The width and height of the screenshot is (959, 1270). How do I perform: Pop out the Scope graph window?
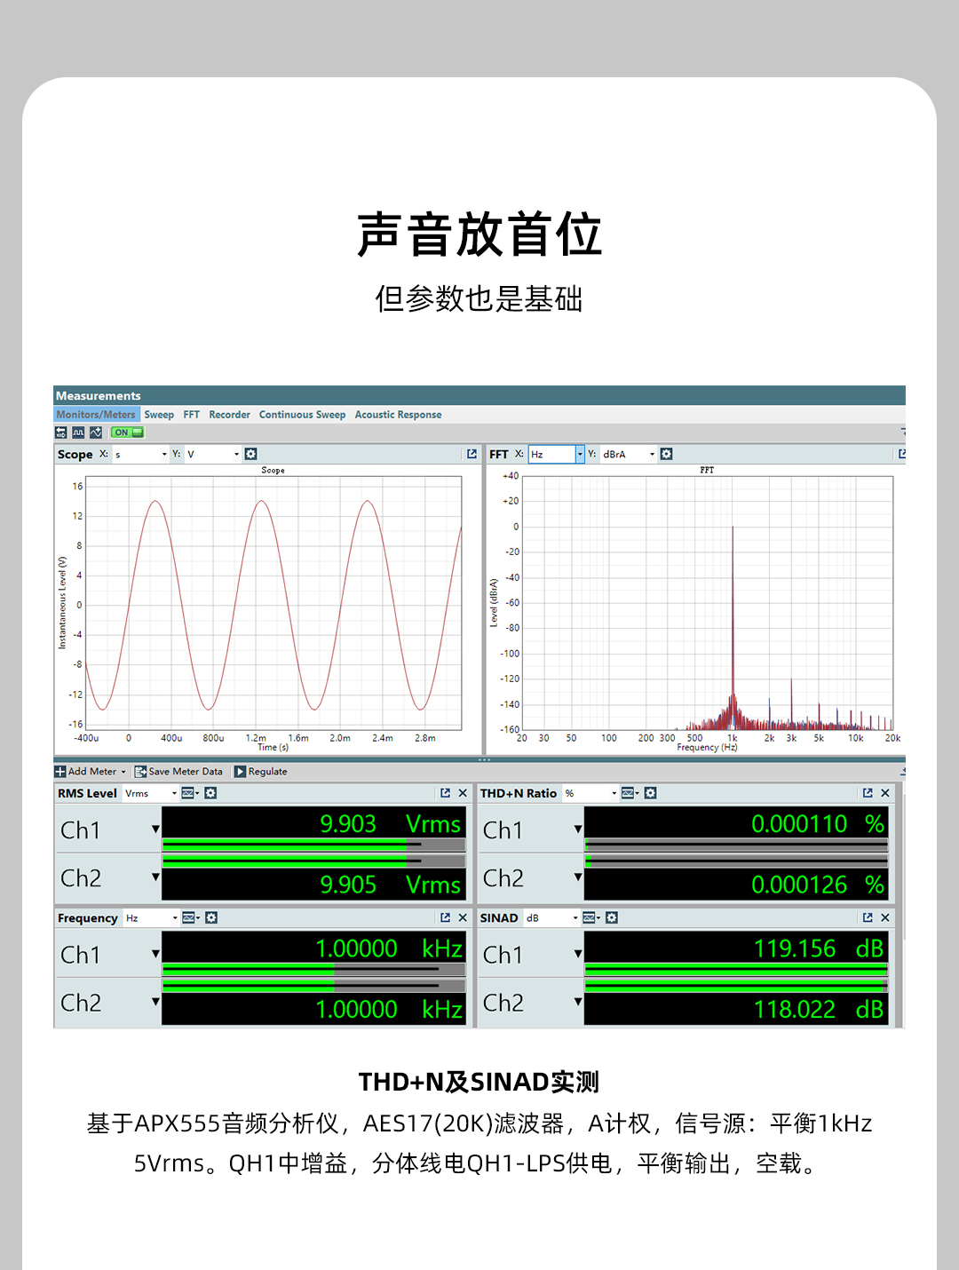click(x=472, y=454)
